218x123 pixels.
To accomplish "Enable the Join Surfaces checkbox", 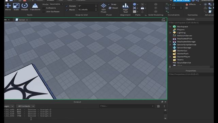I will pos(44,12).
